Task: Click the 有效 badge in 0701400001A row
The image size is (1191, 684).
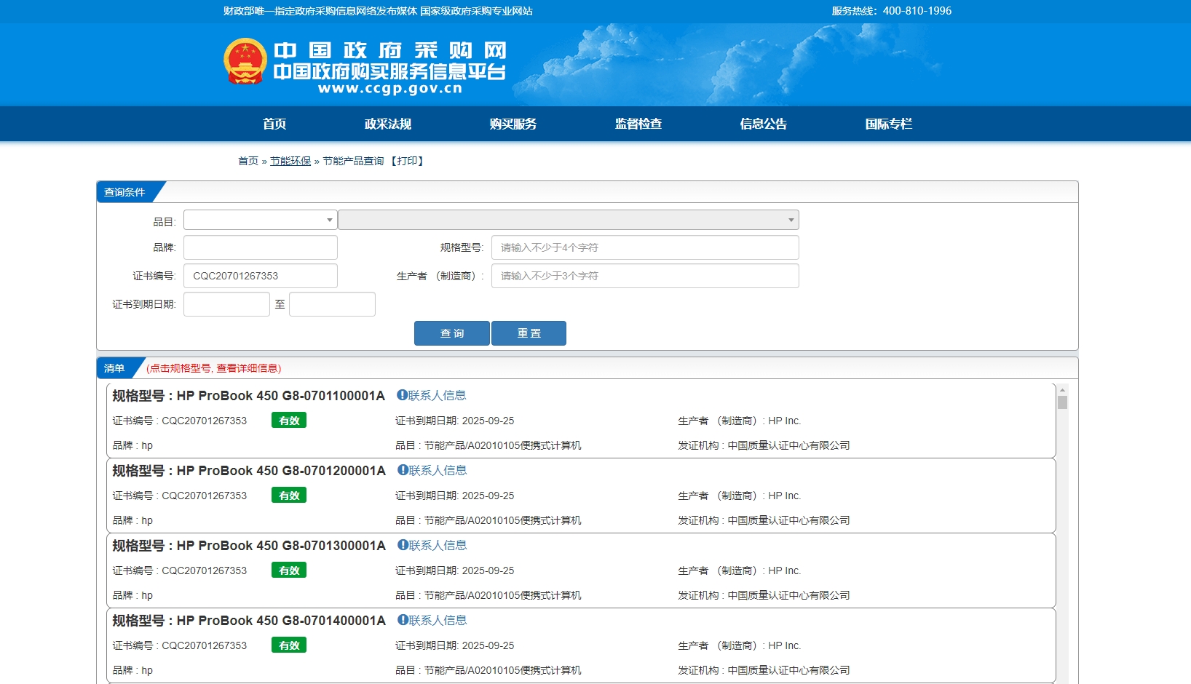Action: (289, 645)
